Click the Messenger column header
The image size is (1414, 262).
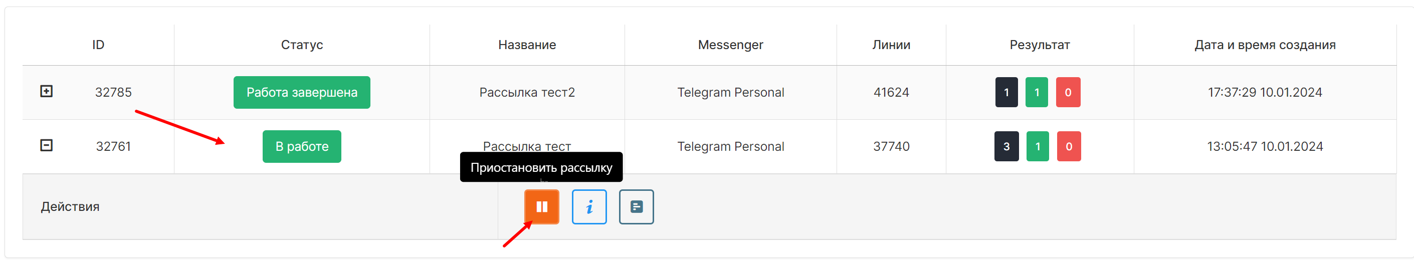coord(730,45)
